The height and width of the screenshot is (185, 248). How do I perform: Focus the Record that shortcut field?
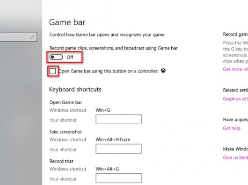tap(119, 178)
